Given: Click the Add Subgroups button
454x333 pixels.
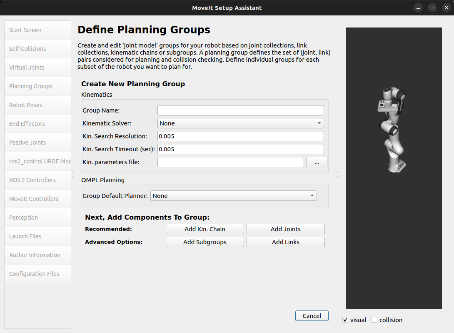Looking at the screenshot, I should (x=205, y=242).
